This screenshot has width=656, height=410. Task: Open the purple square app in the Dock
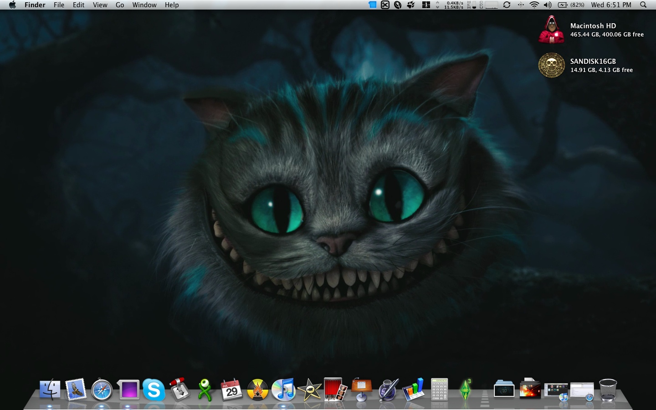point(128,390)
